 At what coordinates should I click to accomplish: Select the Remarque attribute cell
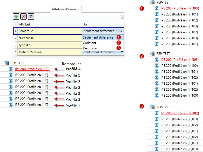pyautogui.click(x=50, y=31)
